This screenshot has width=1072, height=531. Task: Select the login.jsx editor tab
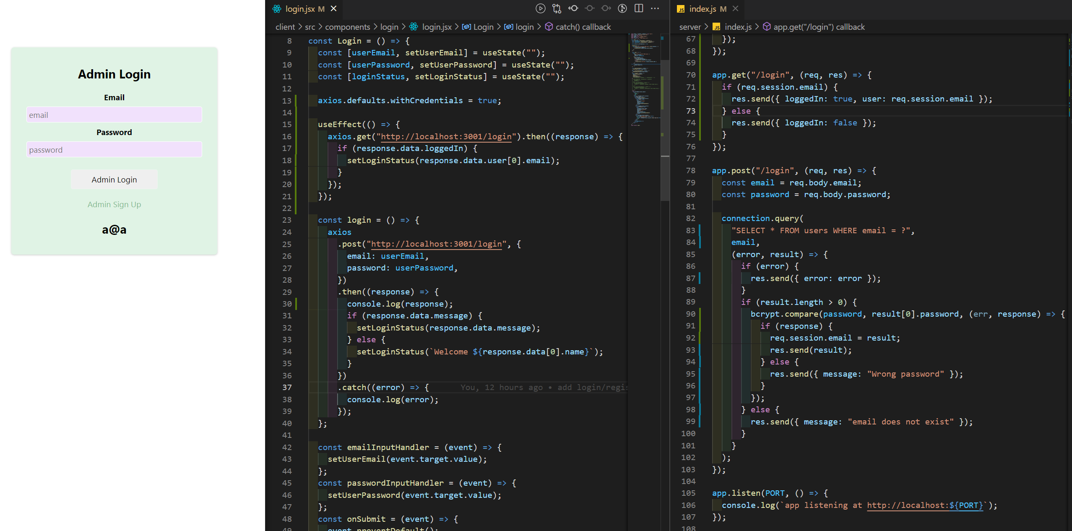coord(299,9)
